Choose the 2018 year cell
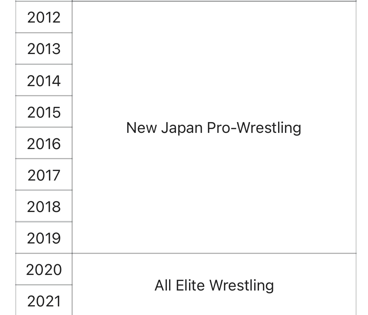This screenshot has width=368, height=315. (44, 207)
